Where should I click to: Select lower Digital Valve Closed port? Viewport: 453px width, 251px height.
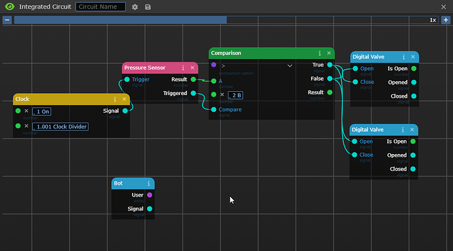click(413, 169)
